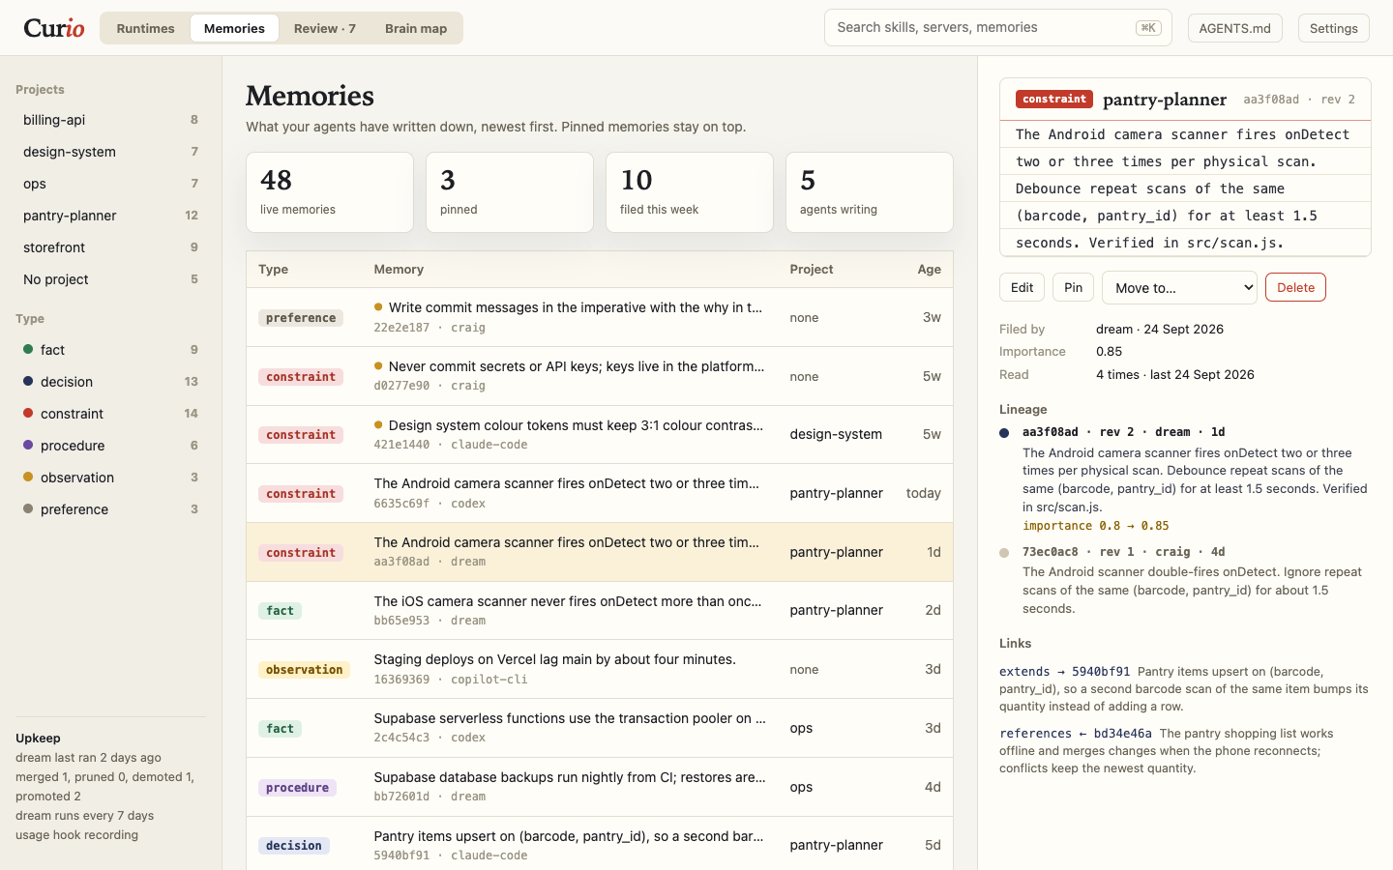This screenshot has width=1393, height=870.
Task: Filter by observation type in sidebar
Action: (110, 478)
